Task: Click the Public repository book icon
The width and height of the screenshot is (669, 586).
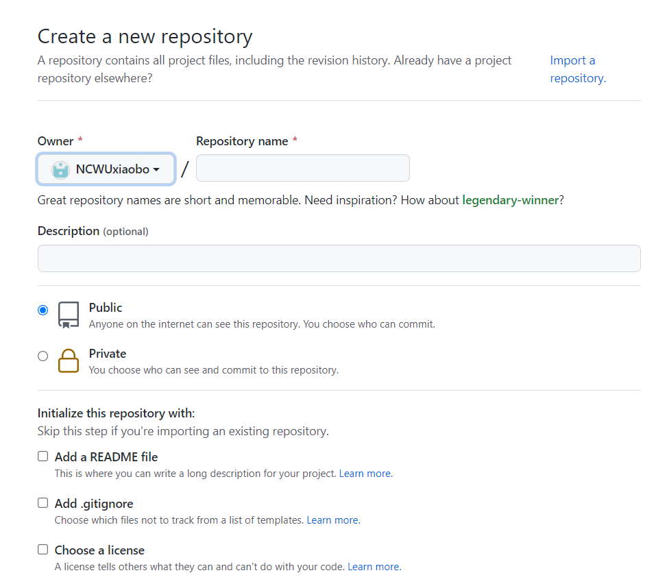Action: [x=69, y=315]
